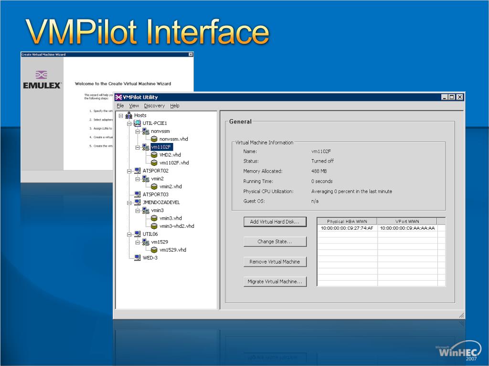Click 'Averaging 0 percent in the last minute'

coord(351,192)
